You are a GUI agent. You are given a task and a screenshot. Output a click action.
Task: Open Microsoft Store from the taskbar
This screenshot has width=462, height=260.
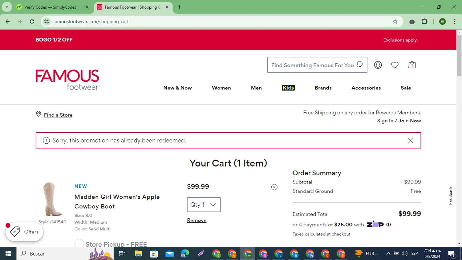(x=154, y=254)
